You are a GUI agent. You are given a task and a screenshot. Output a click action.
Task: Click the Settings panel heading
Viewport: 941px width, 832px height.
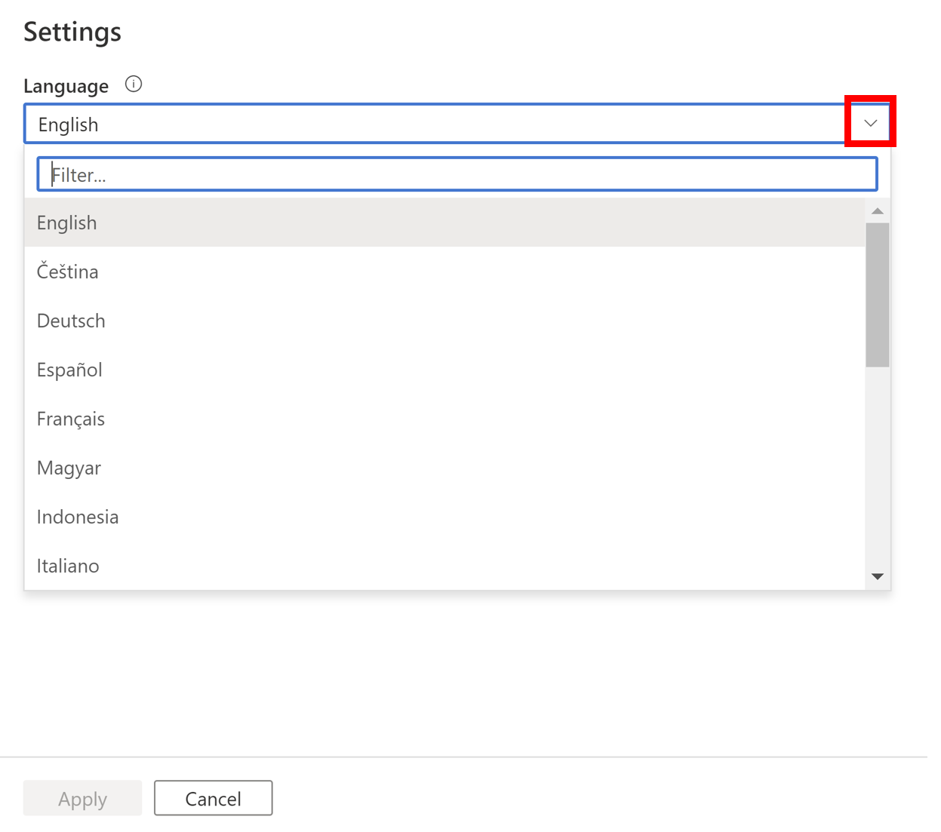point(72,32)
